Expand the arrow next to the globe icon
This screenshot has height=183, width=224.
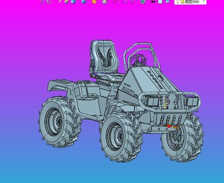(x=147, y=2)
